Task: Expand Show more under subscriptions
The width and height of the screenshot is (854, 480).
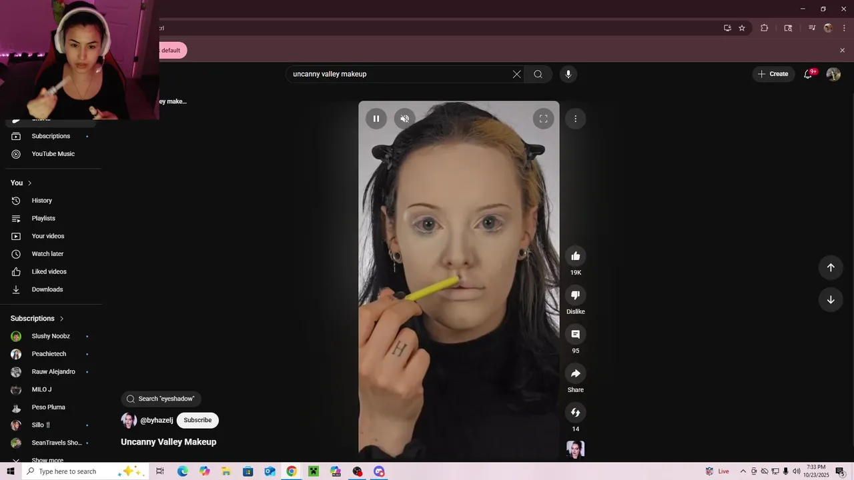Action: pyautogui.click(x=47, y=459)
